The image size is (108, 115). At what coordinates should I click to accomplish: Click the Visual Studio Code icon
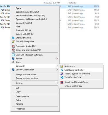point(62,77)
